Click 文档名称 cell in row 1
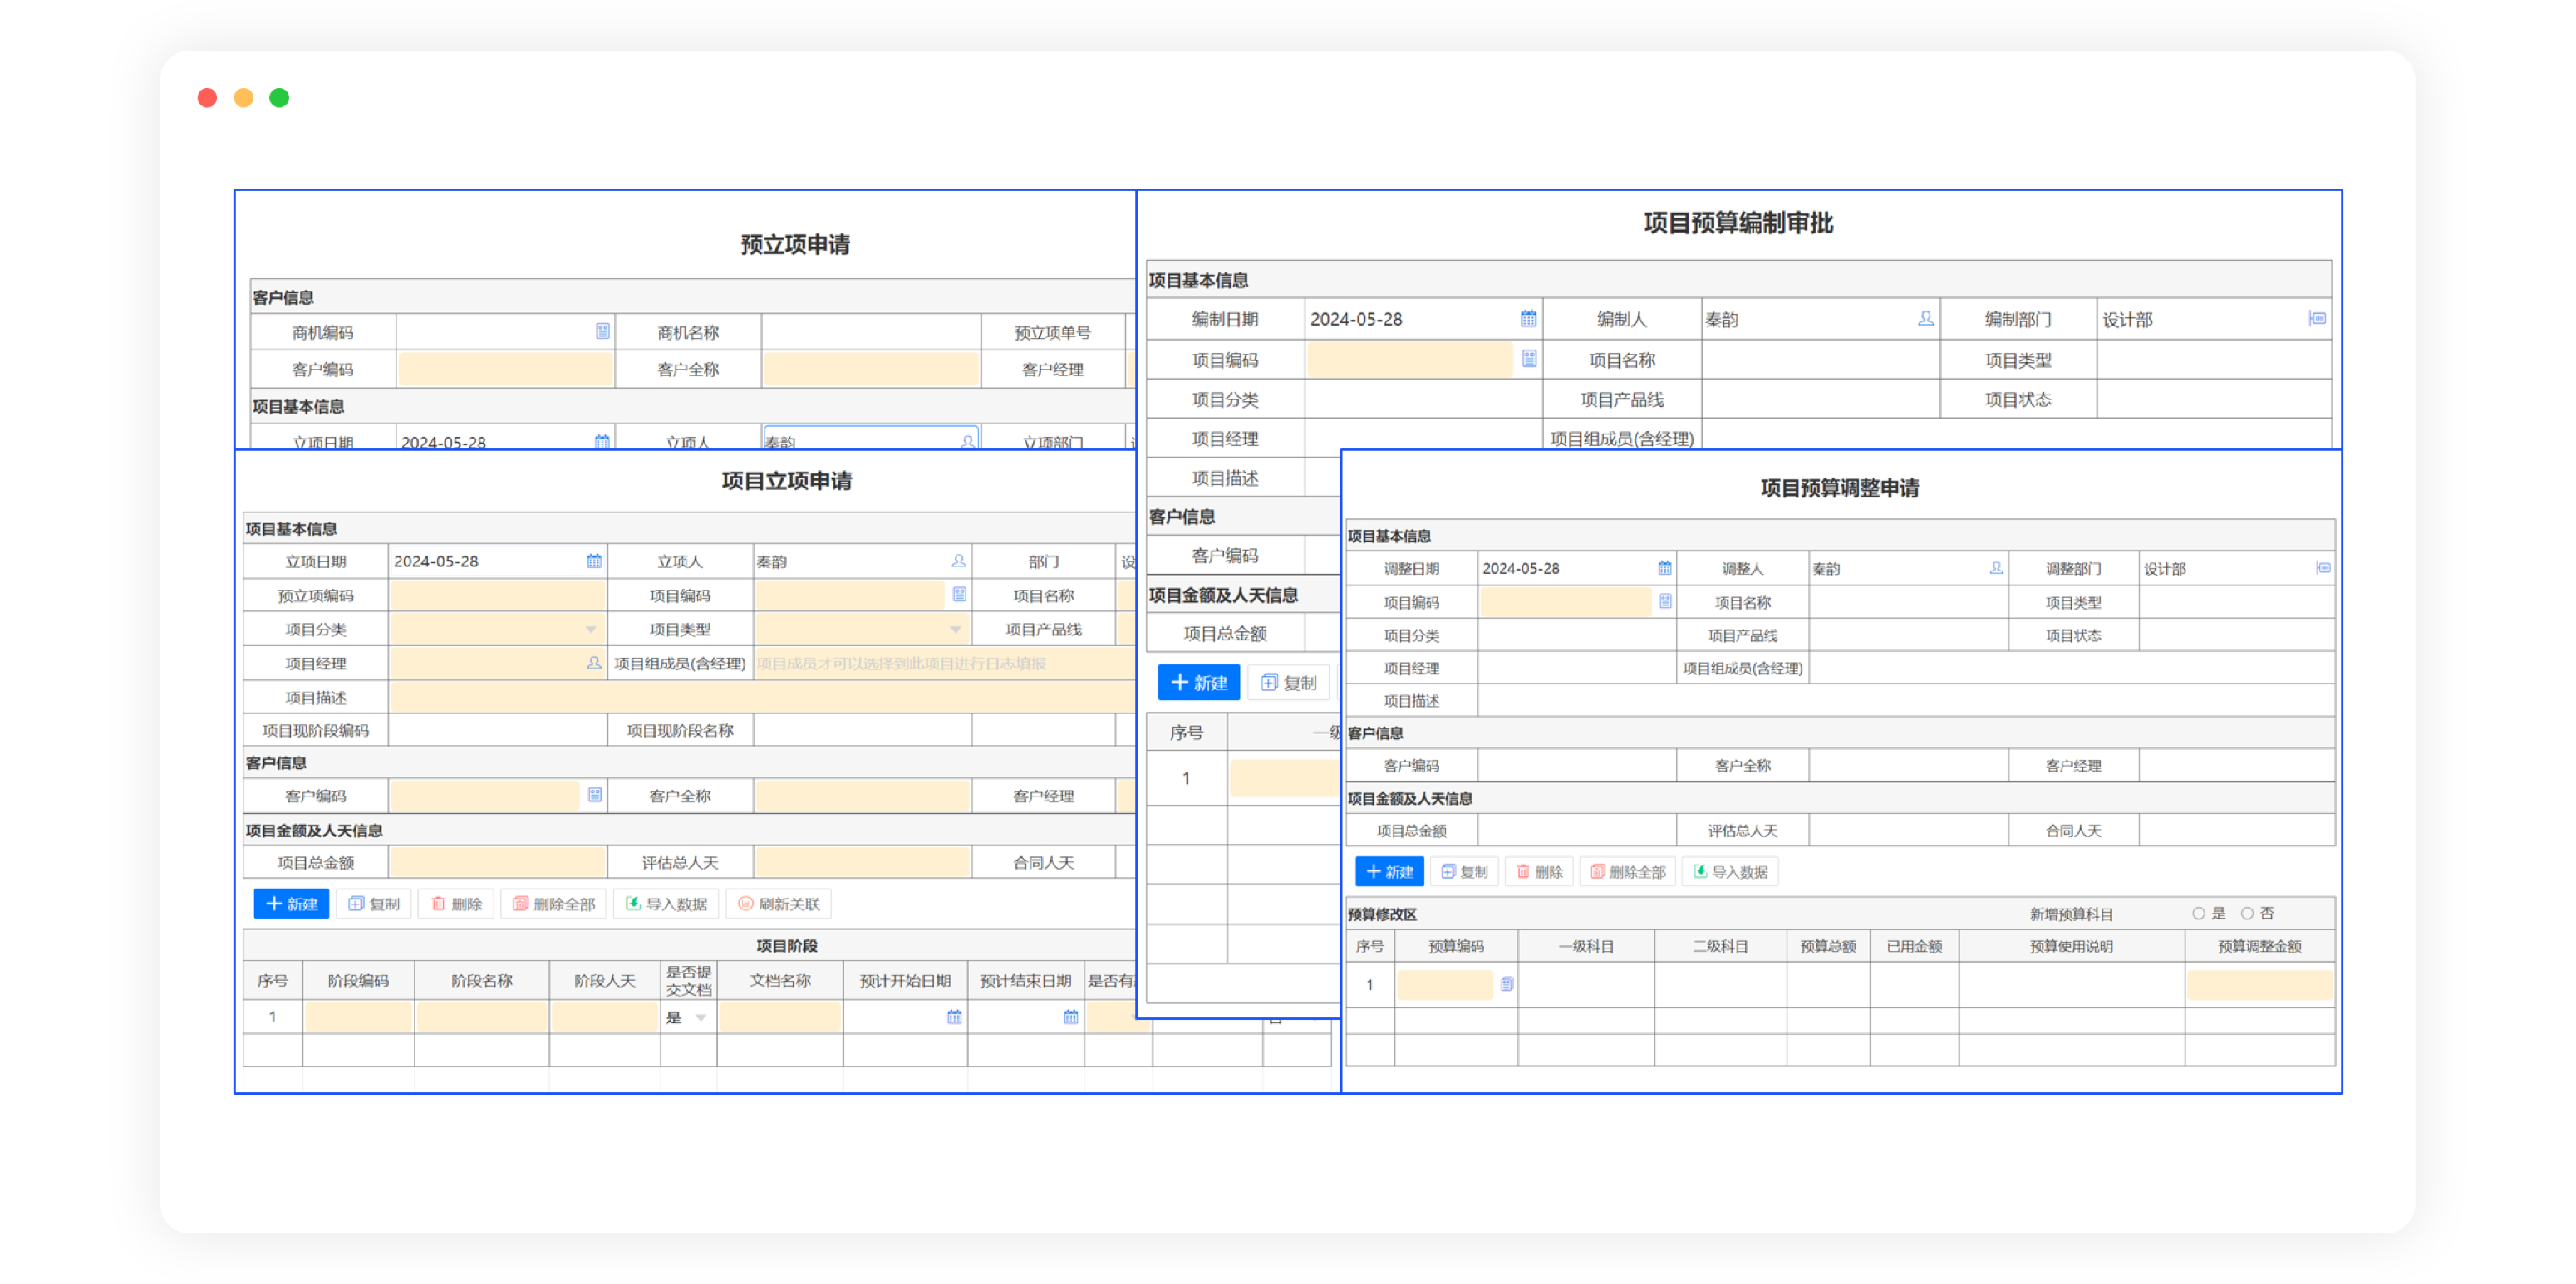Image resolution: width=2576 pixels, height=1284 pixels. pos(780,1017)
